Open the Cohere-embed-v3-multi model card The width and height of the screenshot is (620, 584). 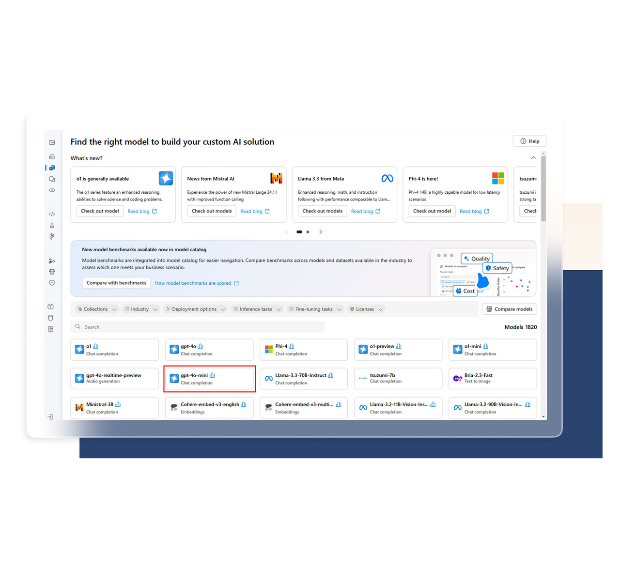point(304,408)
